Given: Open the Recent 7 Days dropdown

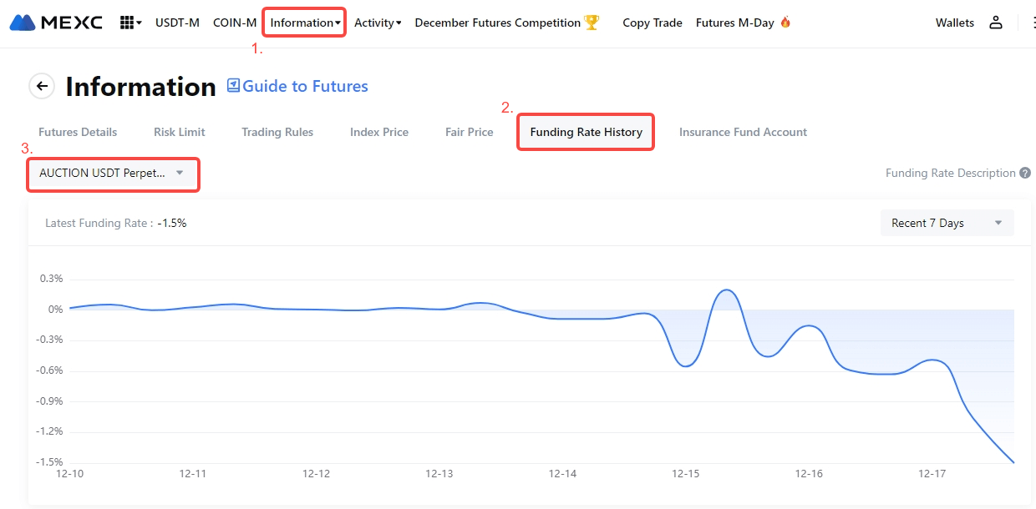Looking at the screenshot, I should coord(947,223).
